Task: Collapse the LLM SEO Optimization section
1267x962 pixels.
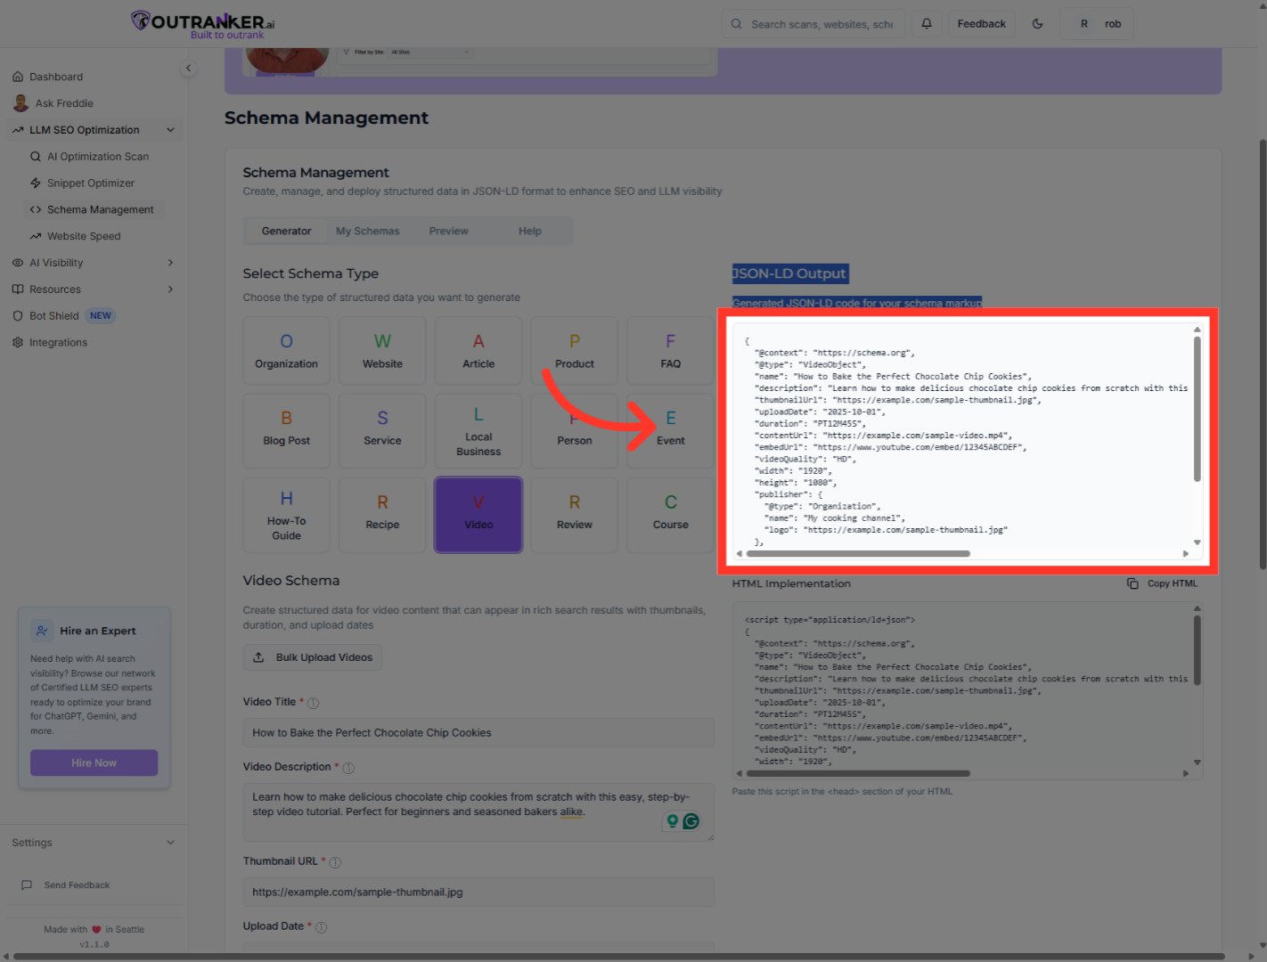Action: (170, 129)
